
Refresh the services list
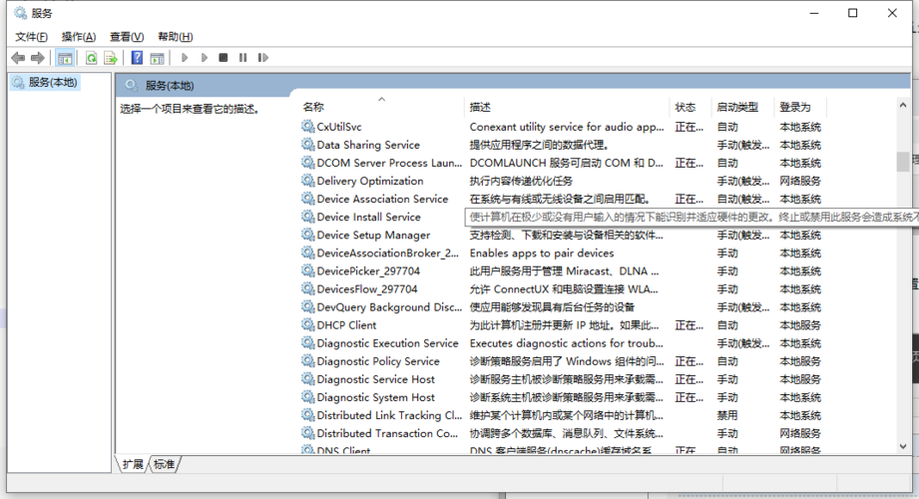coord(91,58)
